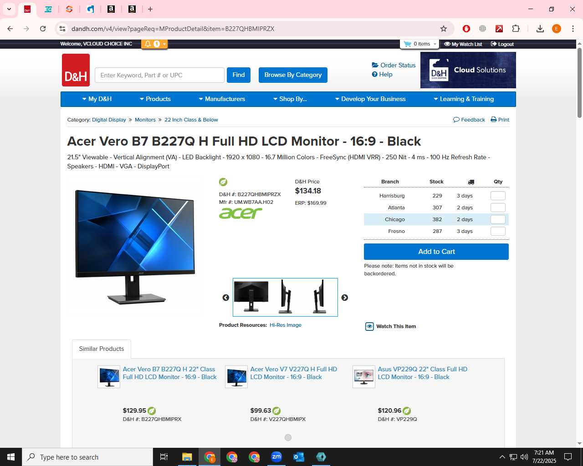Viewport: 583px width, 466px height.
Task: Open Asus VP229Q 22" Class product link
Action: point(423,373)
